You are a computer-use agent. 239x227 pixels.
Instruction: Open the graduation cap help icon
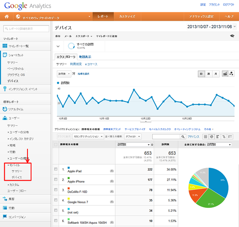pos(232,36)
